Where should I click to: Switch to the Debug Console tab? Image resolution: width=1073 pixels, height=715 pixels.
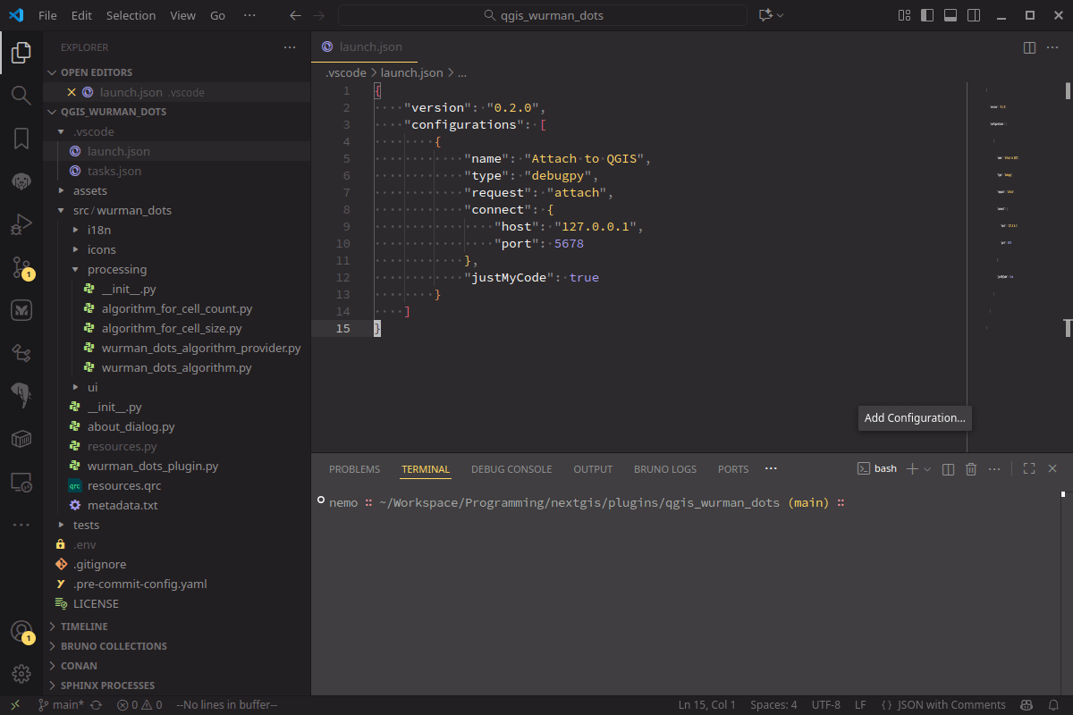511,469
